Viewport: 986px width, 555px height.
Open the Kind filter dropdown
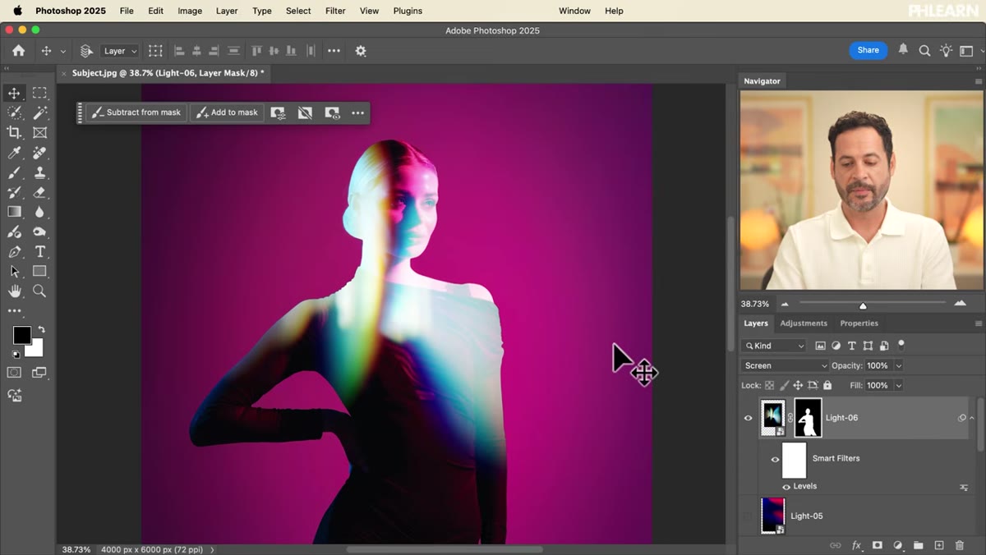(773, 346)
